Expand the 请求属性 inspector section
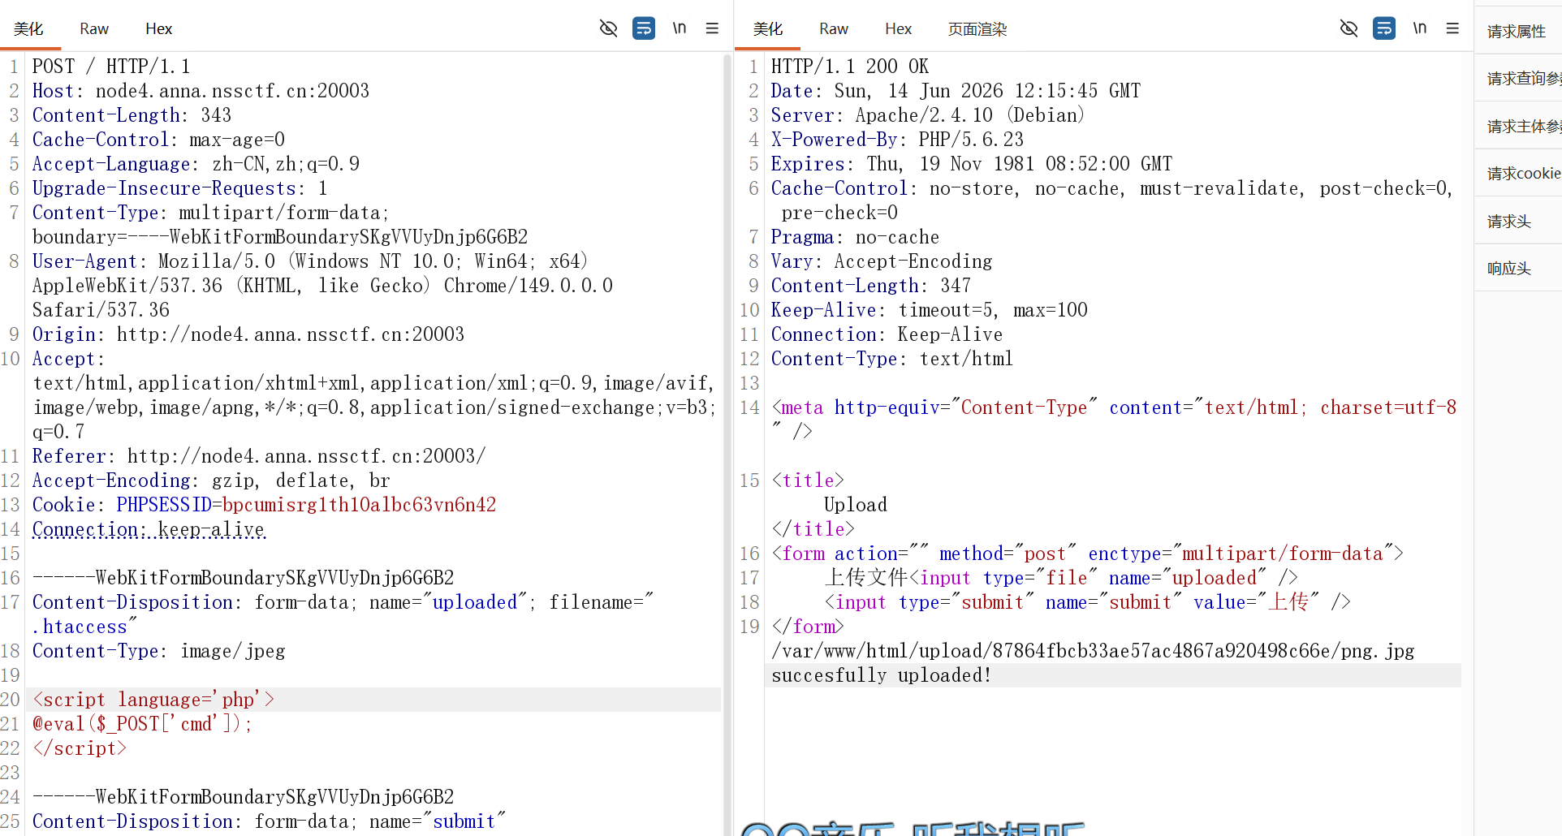Screen dimensions: 1562x836 [1517, 32]
